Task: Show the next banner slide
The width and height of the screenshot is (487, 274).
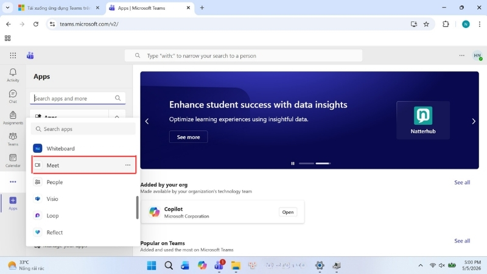Action: coord(474,121)
